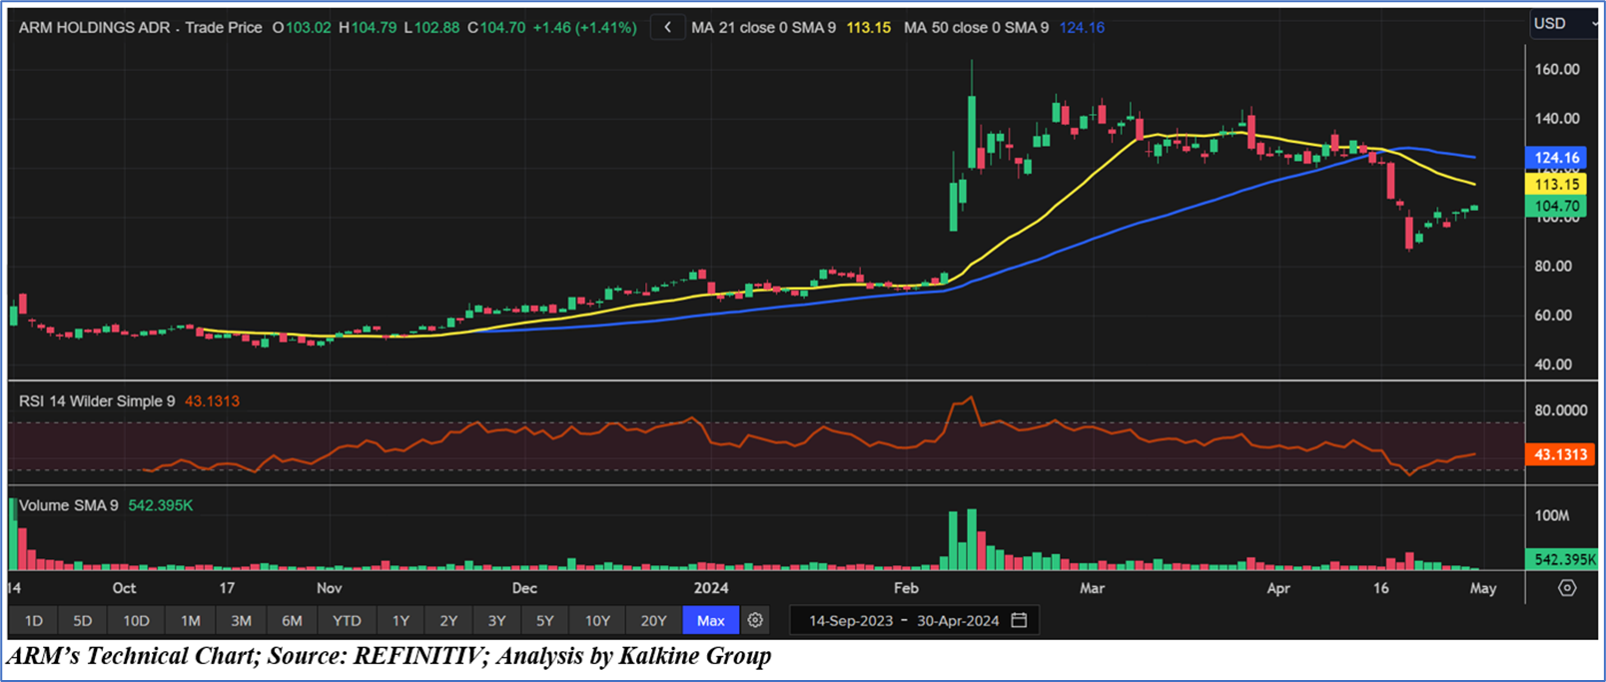Image resolution: width=1606 pixels, height=682 pixels.
Task: Select the 3M timeframe
Action: pos(241,620)
